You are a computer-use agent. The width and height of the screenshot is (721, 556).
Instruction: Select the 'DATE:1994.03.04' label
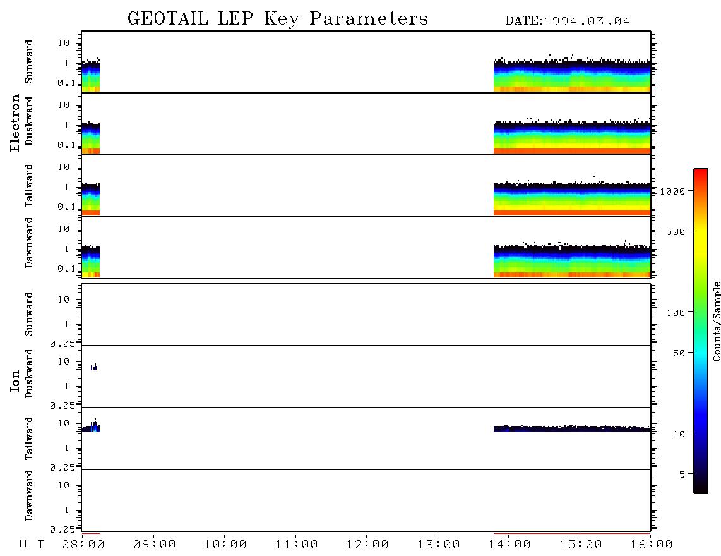[x=568, y=21]
